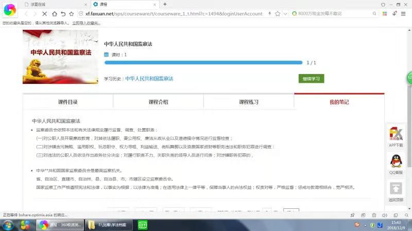The height and width of the screenshot is (231, 412).
Task: Click the bookmark star icon in address bar
Action: (x=277, y=13)
